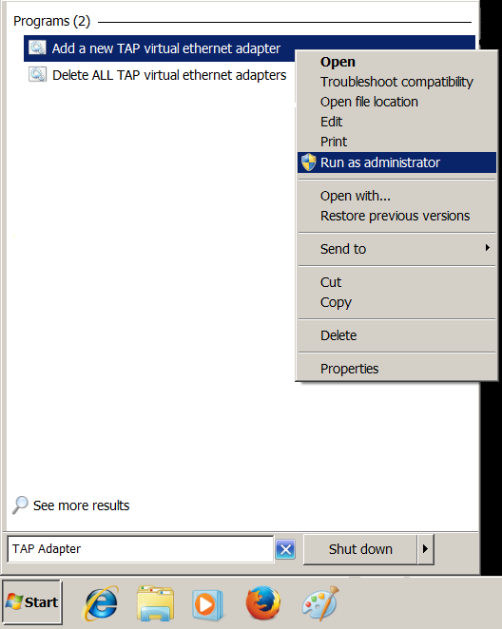Click the shield icon beside Run as administrator
Image resolution: width=502 pixels, height=629 pixels.
(x=309, y=162)
